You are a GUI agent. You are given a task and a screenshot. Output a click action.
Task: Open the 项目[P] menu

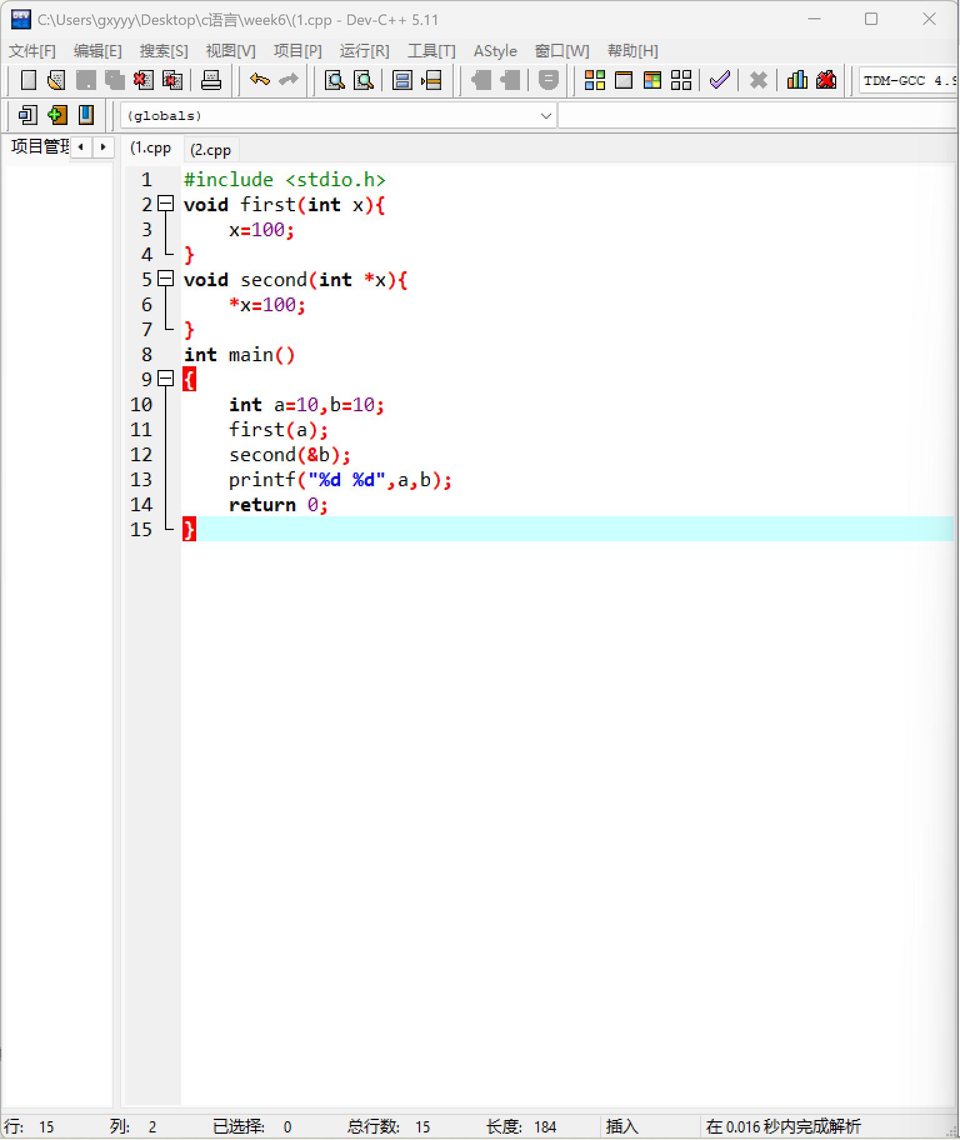[x=297, y=51]
